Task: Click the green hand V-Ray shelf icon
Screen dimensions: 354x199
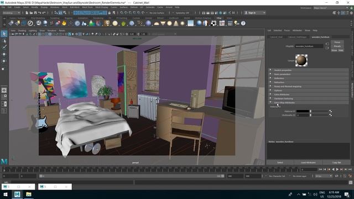Action: pyautogui.click(x=123, y=23)
